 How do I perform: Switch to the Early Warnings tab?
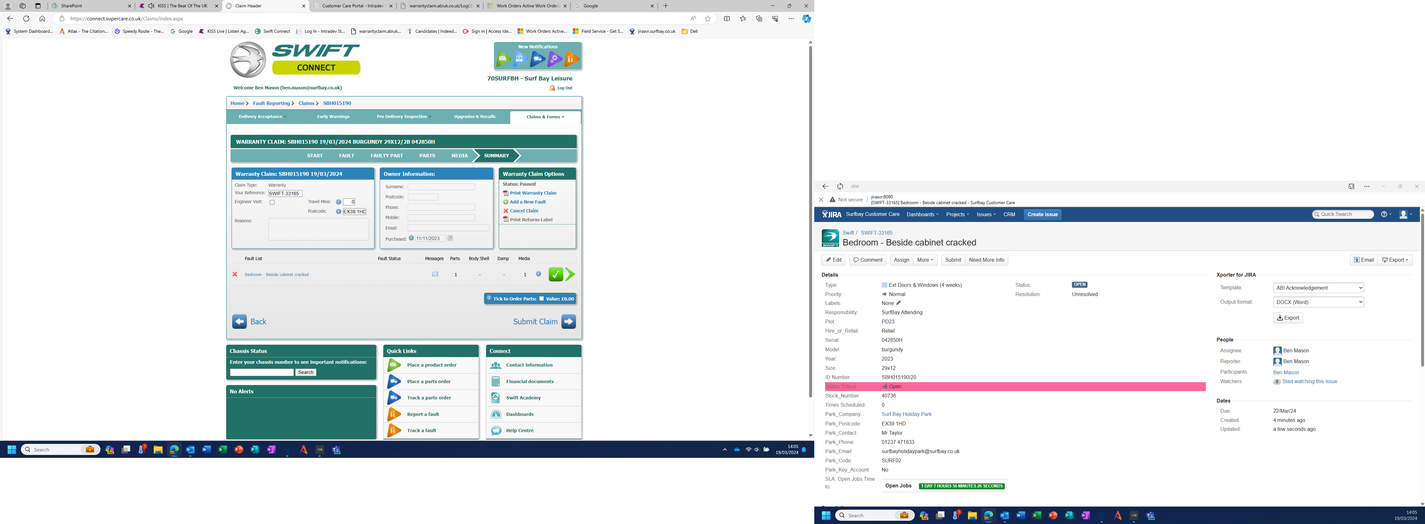click(333, 117)
